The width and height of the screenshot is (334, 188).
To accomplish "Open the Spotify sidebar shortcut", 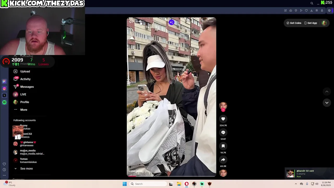I will [x=4, y=102].
